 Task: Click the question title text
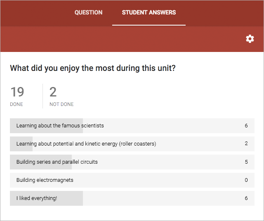tap(93, 68)
